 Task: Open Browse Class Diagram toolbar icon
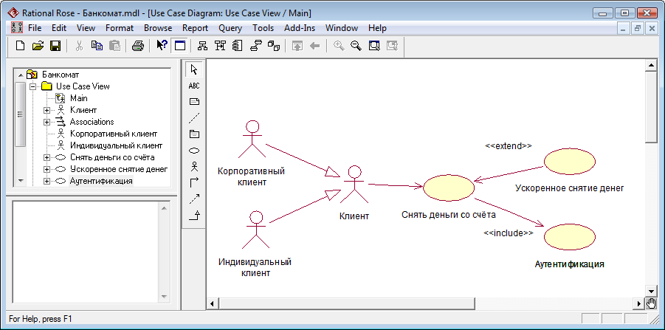tap(203, 46)
